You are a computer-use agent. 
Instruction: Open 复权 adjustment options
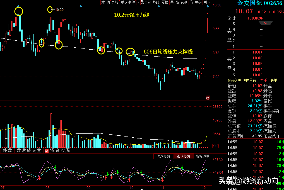point(165,2)
